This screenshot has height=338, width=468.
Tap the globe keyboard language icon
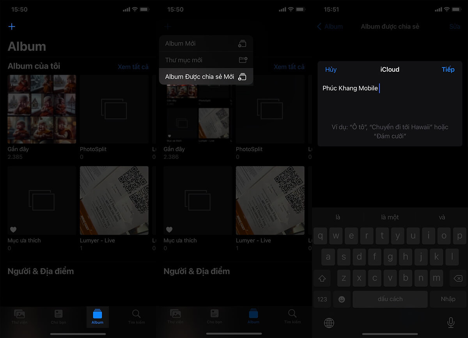pos(329,322)
